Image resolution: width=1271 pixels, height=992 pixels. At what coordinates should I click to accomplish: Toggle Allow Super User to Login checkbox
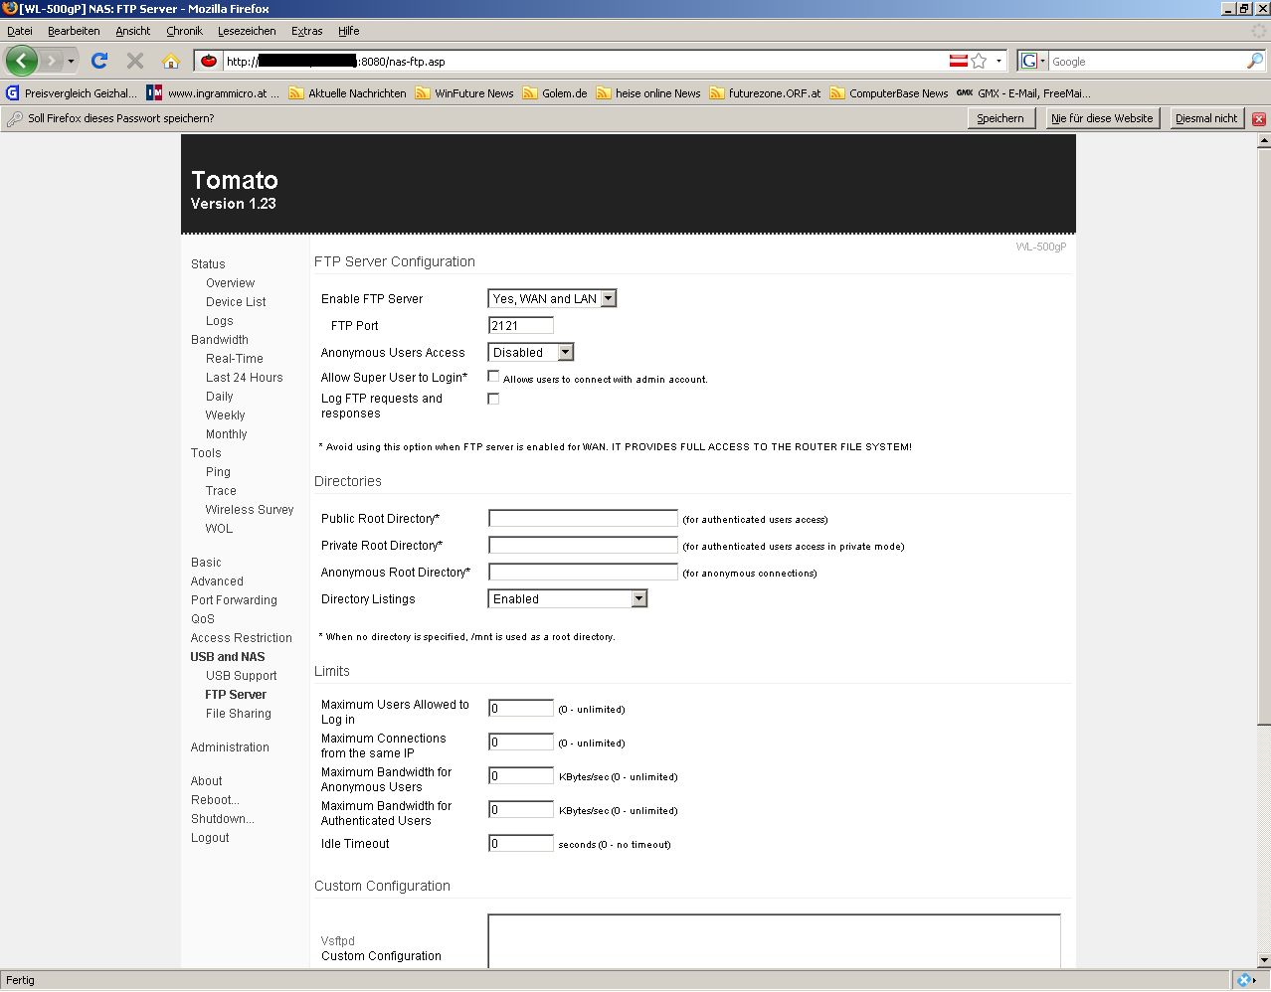point(493,377)
